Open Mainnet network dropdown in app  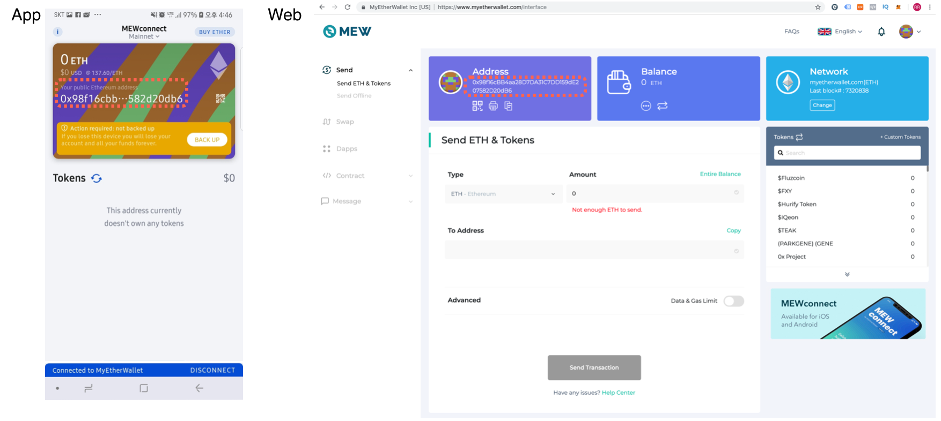[144, 36]
